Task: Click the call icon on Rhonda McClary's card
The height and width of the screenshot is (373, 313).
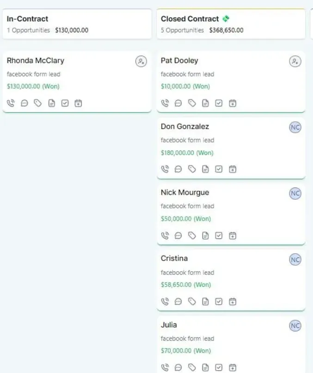Action: coord(11,103)
